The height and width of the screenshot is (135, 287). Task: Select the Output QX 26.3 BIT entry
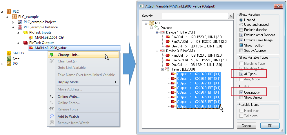199,88
